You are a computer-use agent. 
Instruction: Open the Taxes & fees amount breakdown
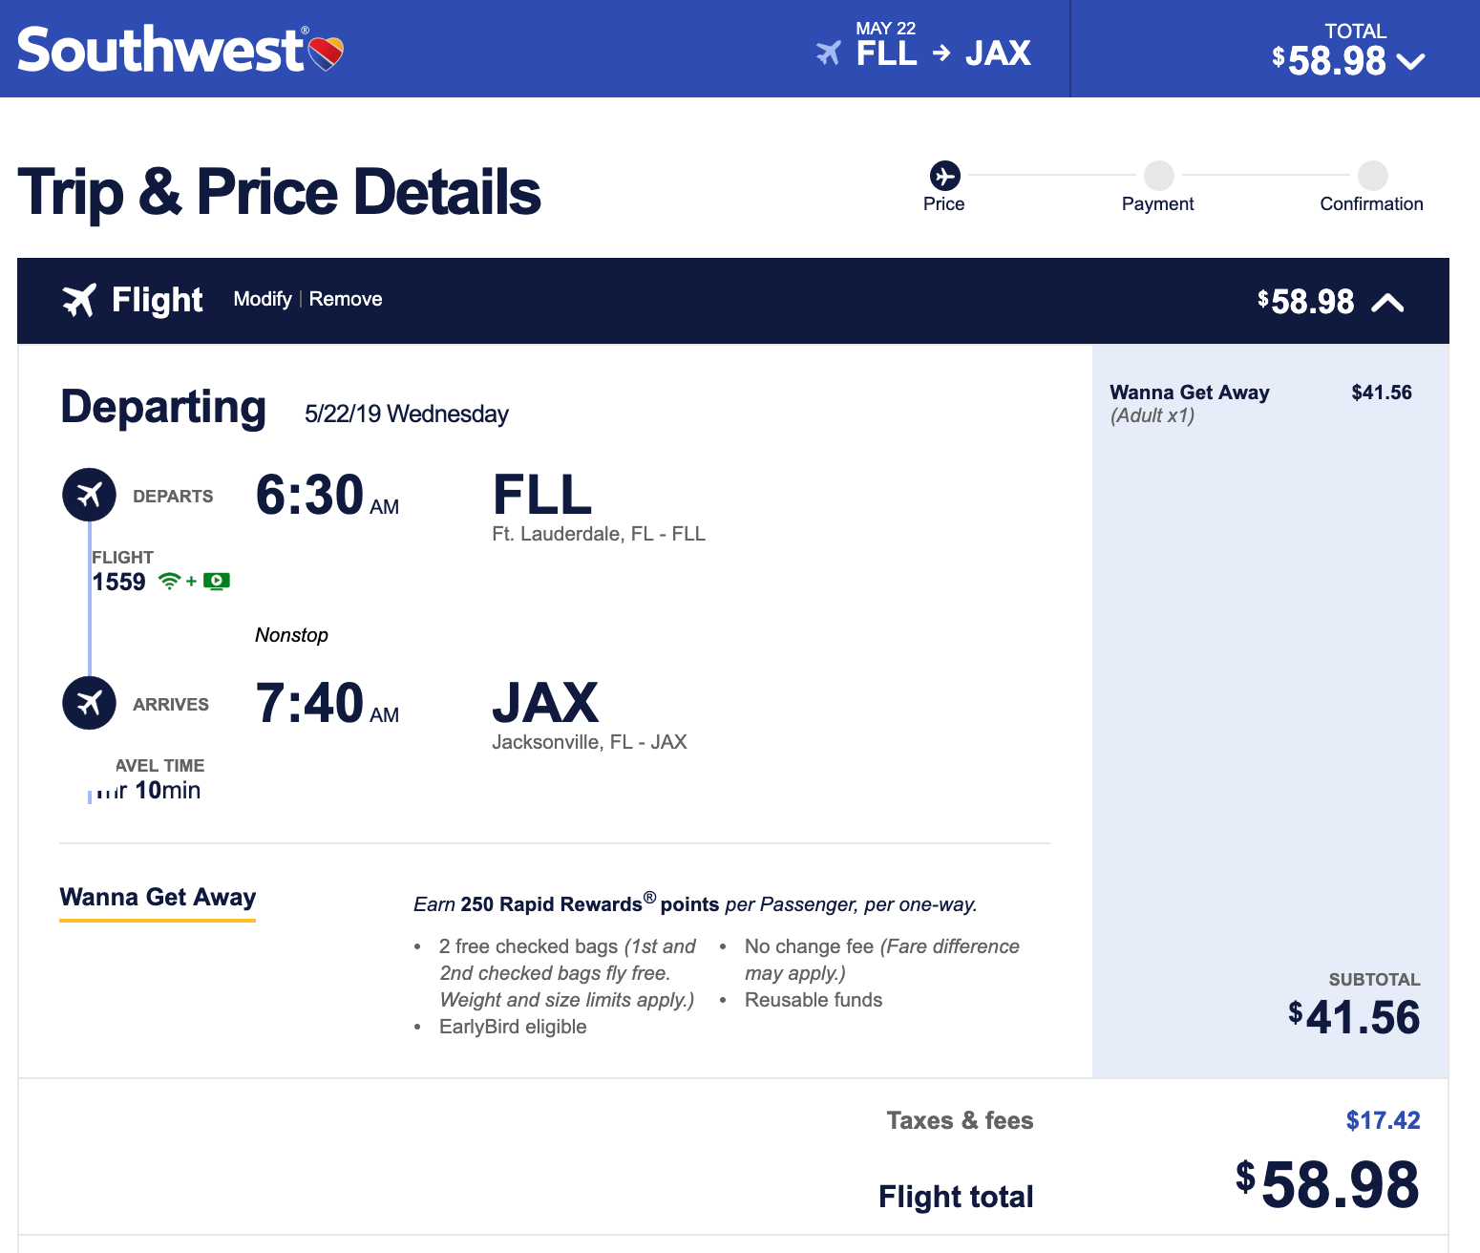tap(1383, 1120)
